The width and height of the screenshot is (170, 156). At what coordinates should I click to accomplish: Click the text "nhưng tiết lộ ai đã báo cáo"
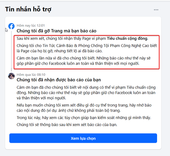point(78,51)
